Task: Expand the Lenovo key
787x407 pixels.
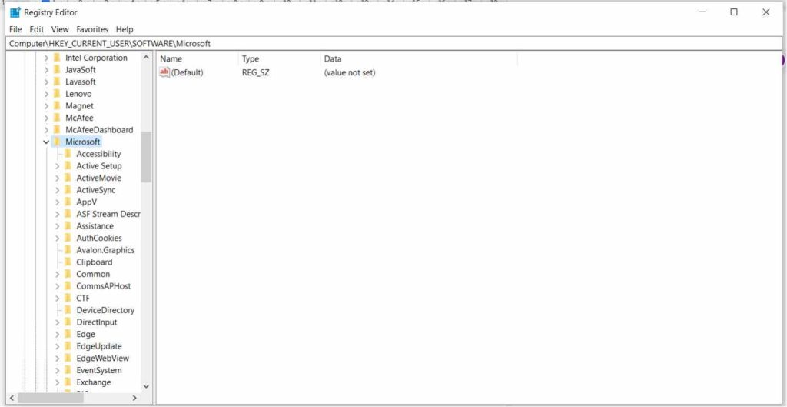Action: pyautogui.click(x=46, y=94)
